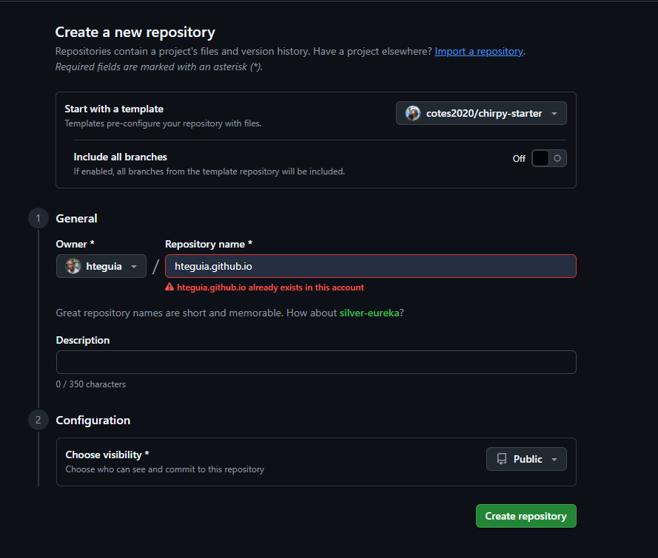Expand the Public visibility dropdown

pyautogui.click(x=526, y=459)
